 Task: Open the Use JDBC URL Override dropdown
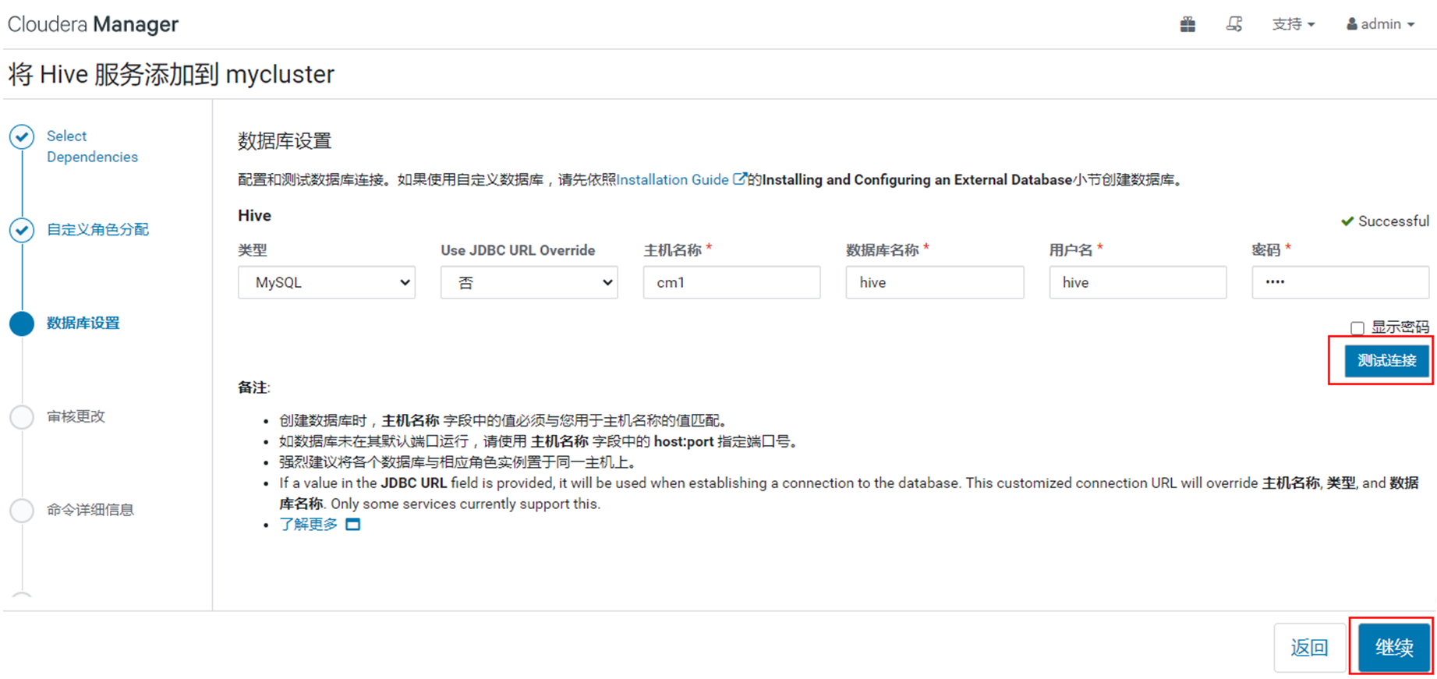(x=529, y=282)
